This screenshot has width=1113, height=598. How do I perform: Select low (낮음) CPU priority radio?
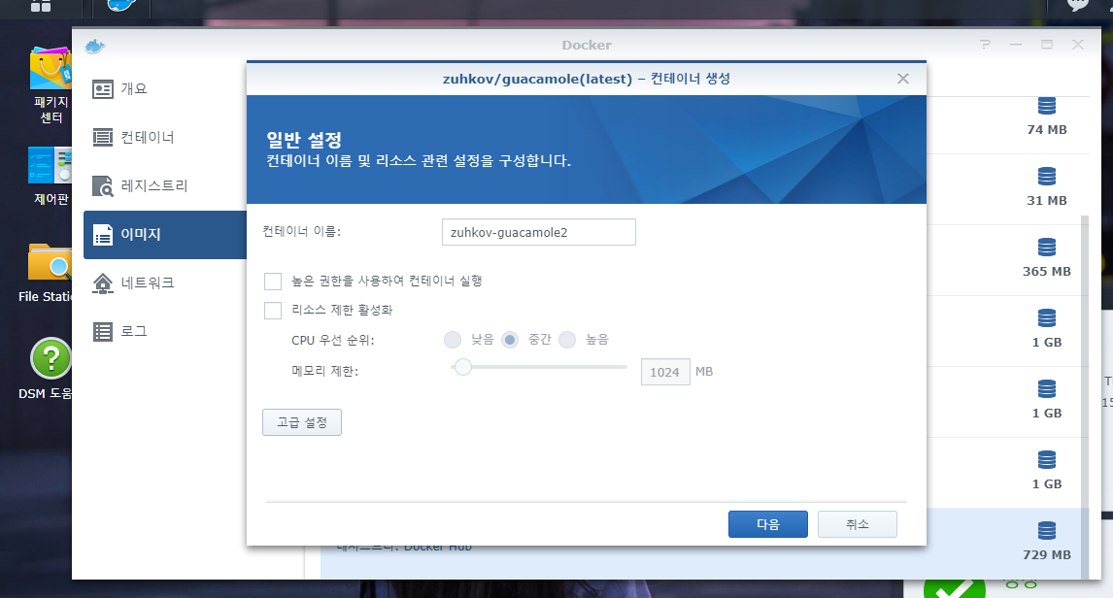click(x=453, y=340)
